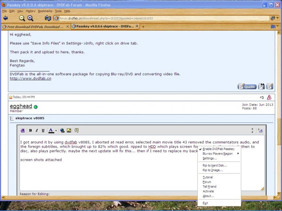The image size is (282, 211).
Task: Open the History menu
Action: click(x=31, y=11)
